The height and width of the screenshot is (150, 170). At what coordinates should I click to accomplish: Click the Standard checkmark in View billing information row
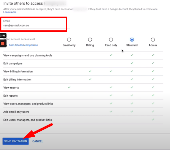coord(132,71)
